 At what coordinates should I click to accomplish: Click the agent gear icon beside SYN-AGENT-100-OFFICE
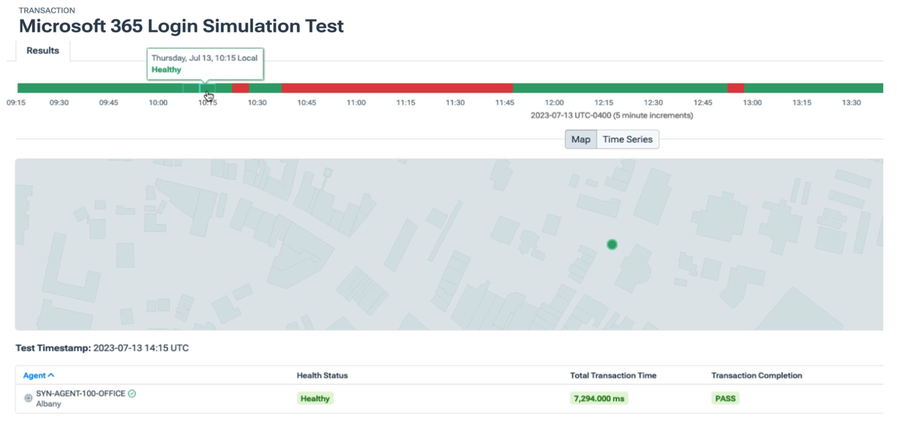coord(28,398)
